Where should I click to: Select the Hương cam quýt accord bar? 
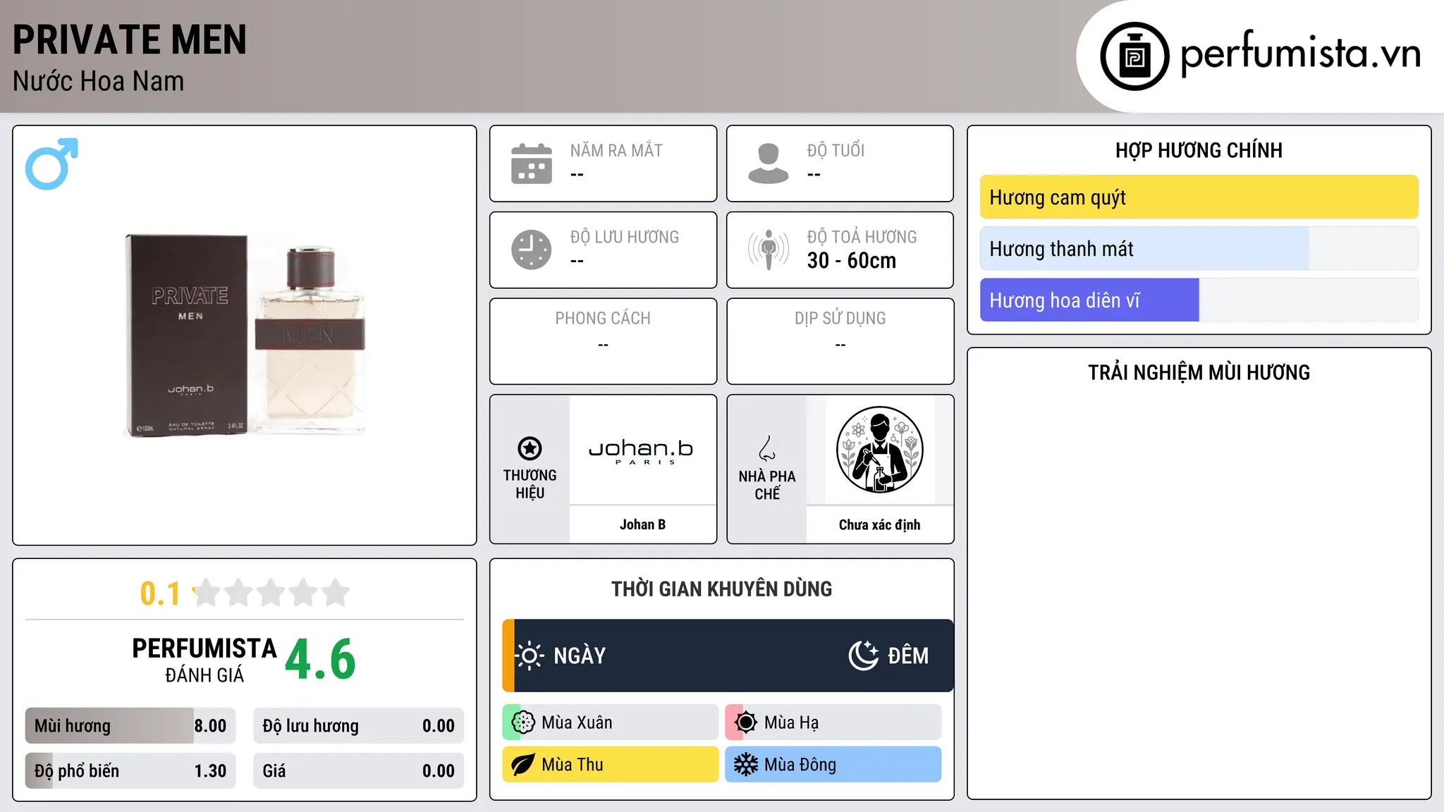pos(1199,197)
